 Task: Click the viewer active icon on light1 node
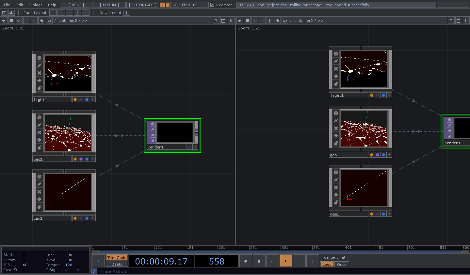tap(39, 58)
